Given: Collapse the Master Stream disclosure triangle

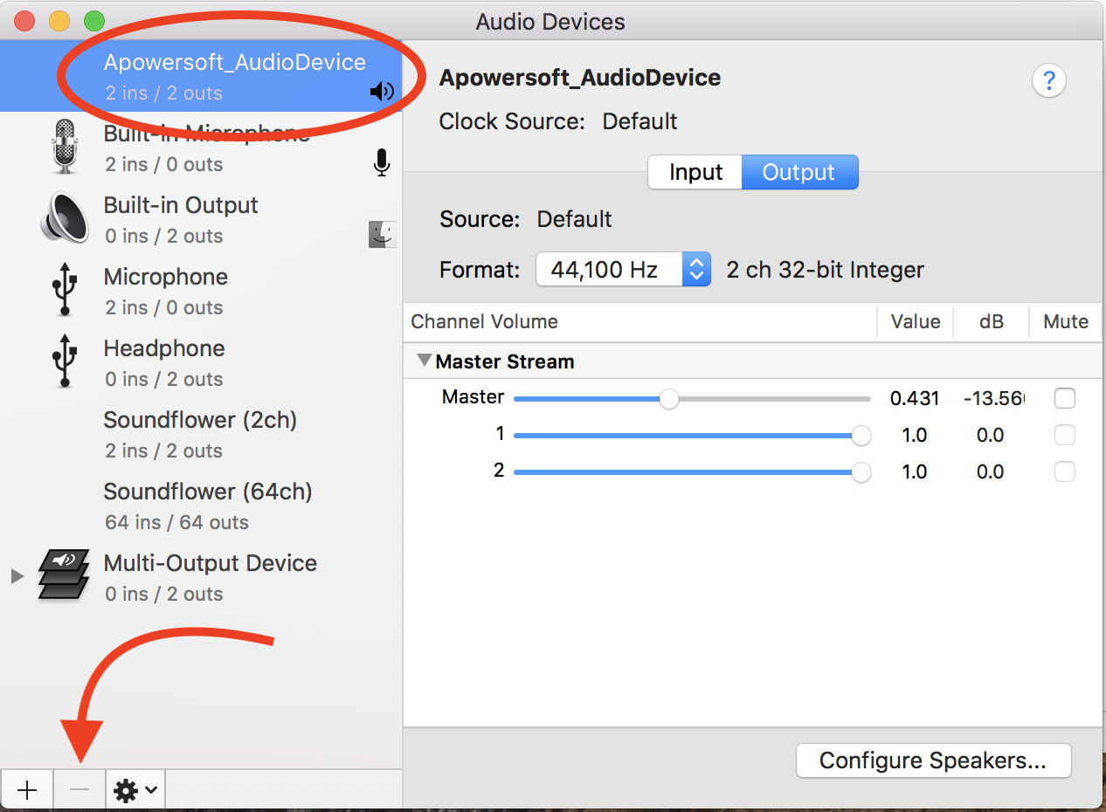Looking at the screenshot, I should click(x=425, y=360).
